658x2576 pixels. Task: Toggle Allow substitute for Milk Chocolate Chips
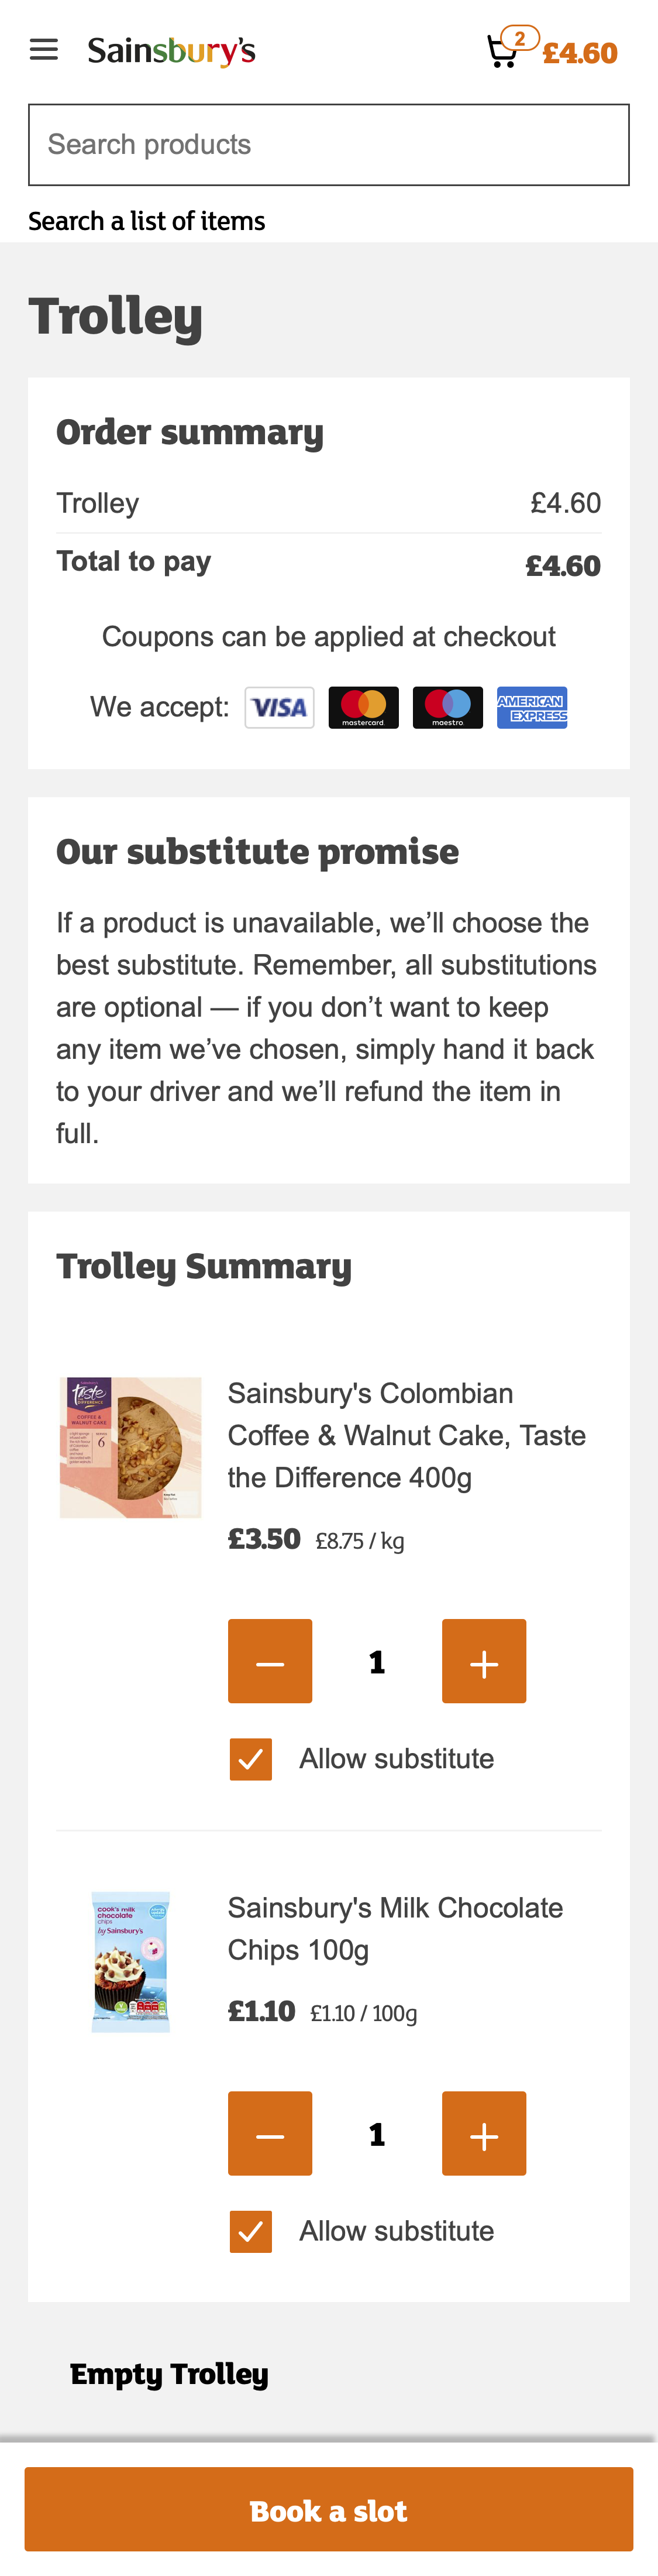point(251,2231)
